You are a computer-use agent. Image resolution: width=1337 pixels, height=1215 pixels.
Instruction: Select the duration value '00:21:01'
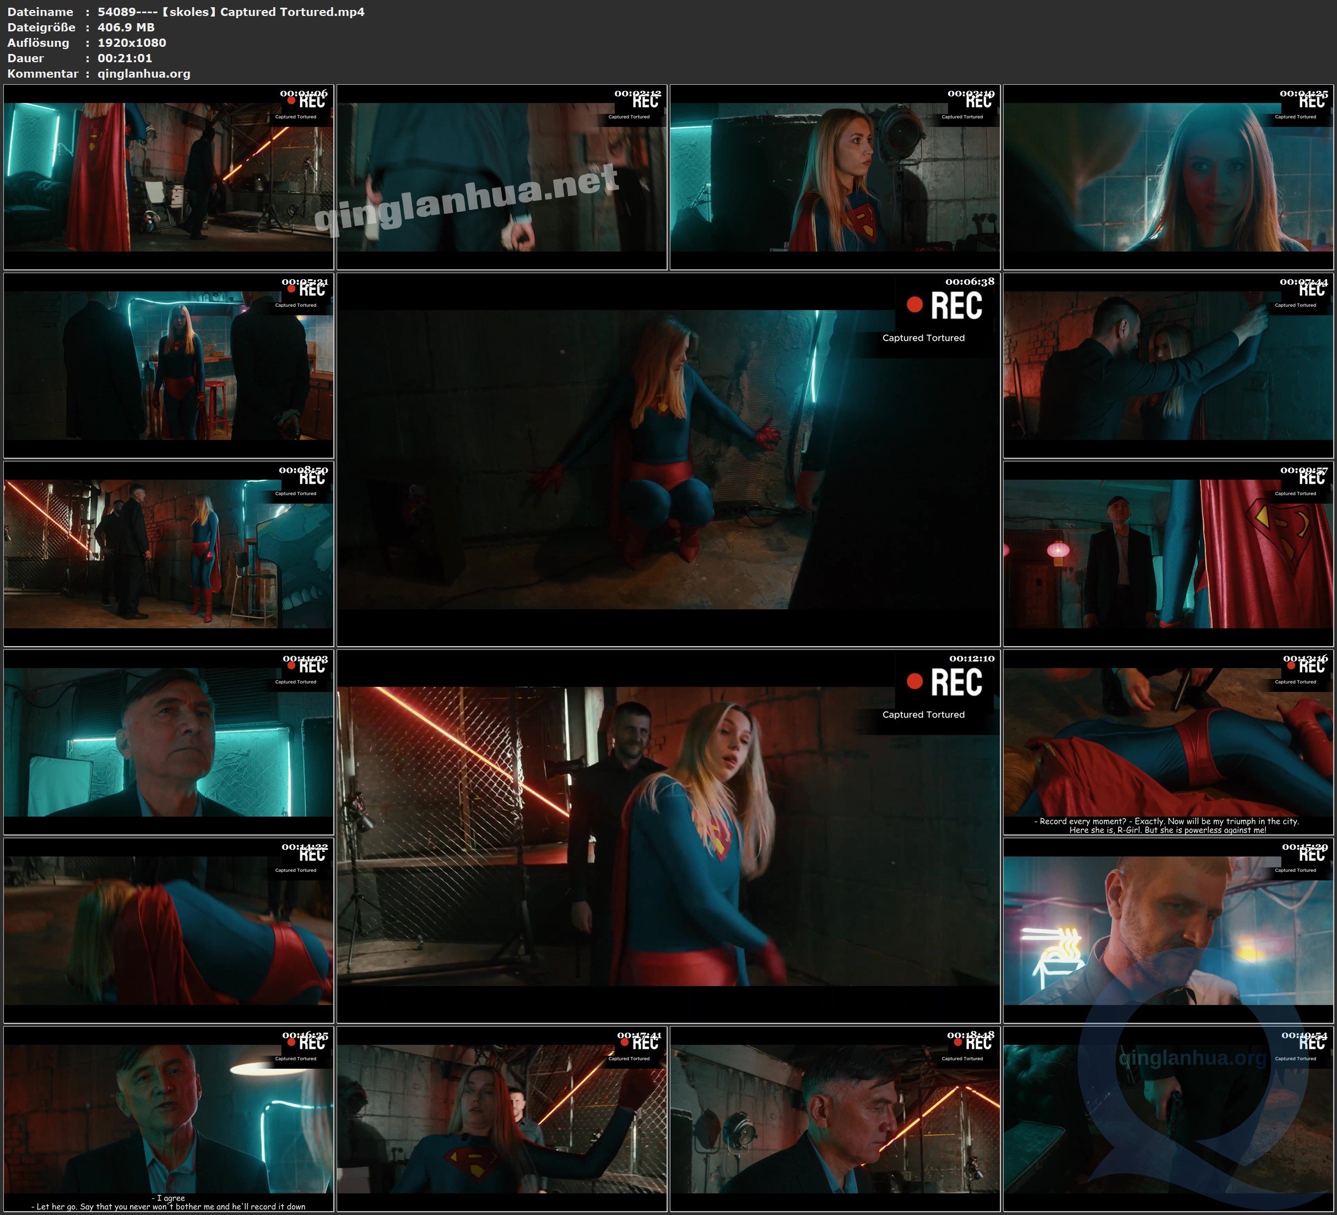[125, 58]
